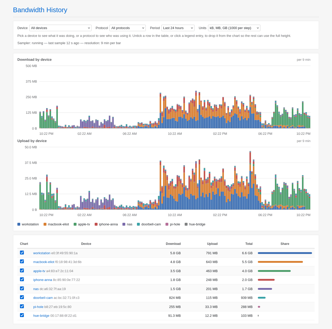Toggle the apple-tv row checkbox

click(x=22, y=271)
